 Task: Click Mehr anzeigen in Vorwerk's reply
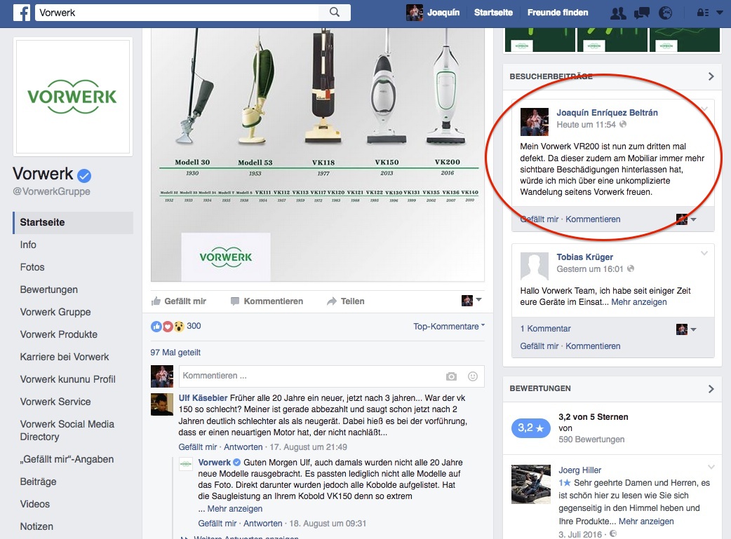tap(234, 509)
